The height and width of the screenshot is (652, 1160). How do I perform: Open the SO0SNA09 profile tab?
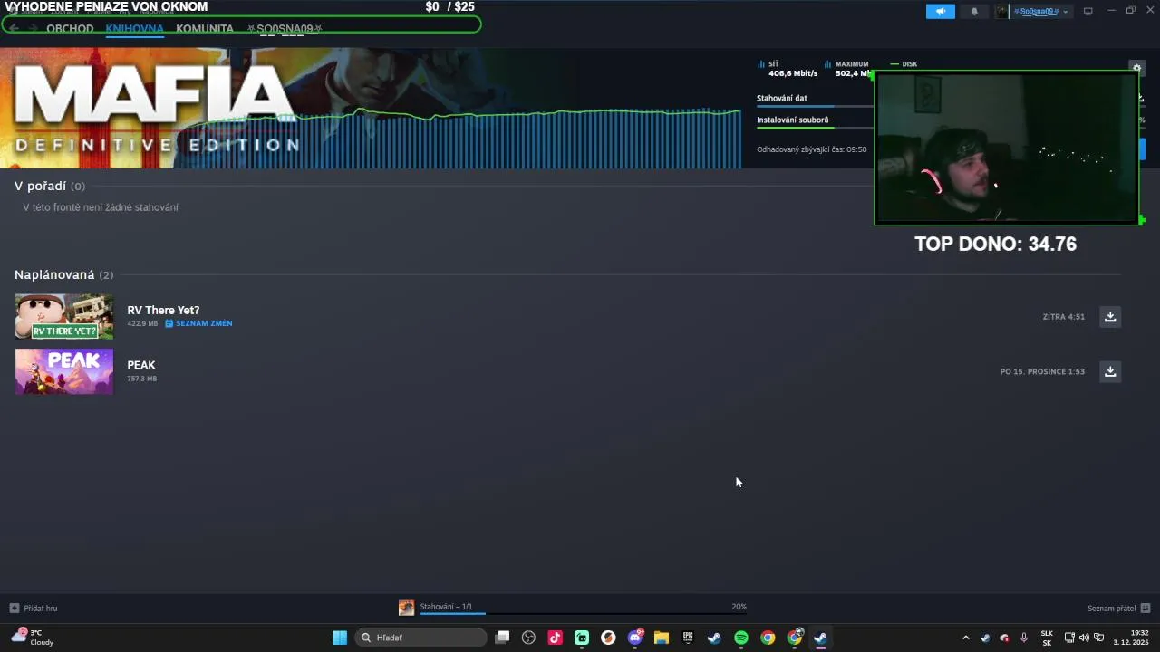pyautogui.click(x=285, y=29)
